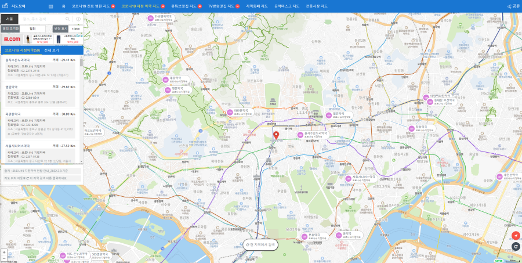The image size is (522, 263).
Task: Open 전통시장 지도 menu
Action: (x=317, y=6)
